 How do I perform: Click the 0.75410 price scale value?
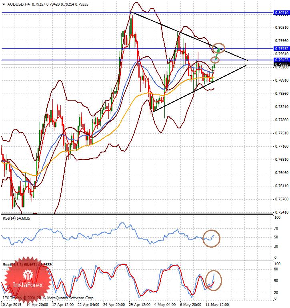click(x=282, y=212)
